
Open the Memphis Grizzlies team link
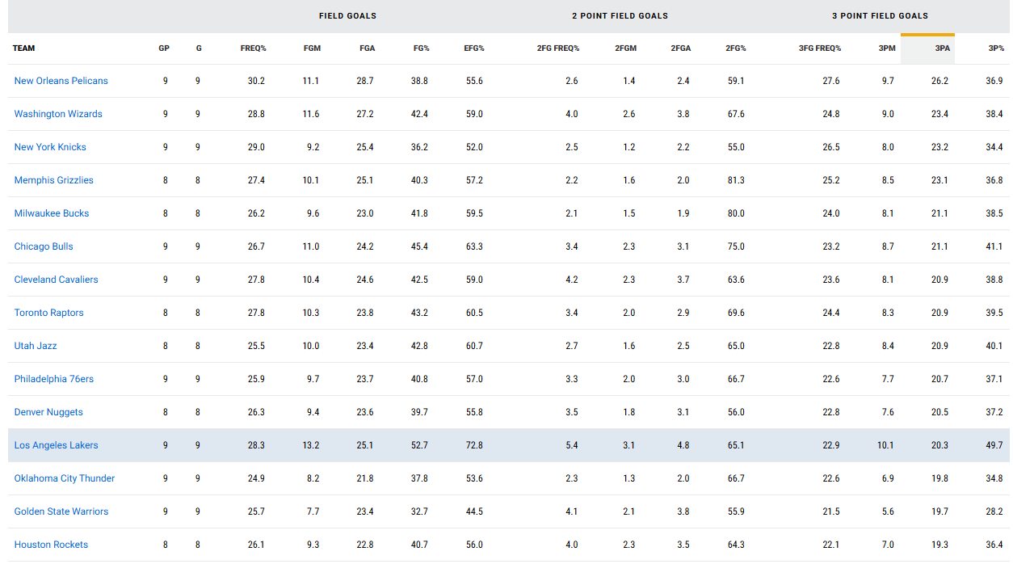click(x=54, y=180)
